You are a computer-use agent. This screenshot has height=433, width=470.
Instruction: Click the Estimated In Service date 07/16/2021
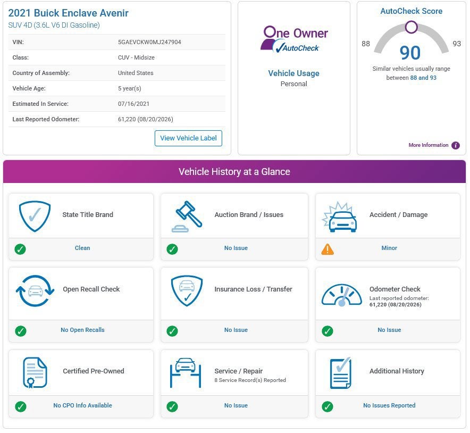[x=133, y=104]
